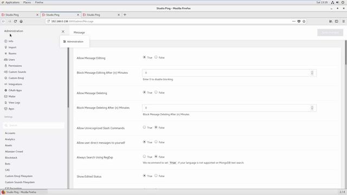
Task: Open Firefox hamburger menu
Action: click(343, 21)
